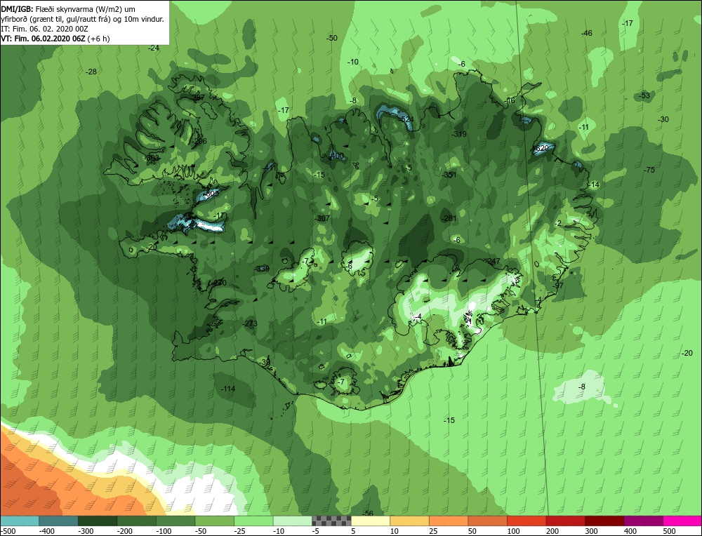Select the dark maroon 300 to 400 swatch

604,521
